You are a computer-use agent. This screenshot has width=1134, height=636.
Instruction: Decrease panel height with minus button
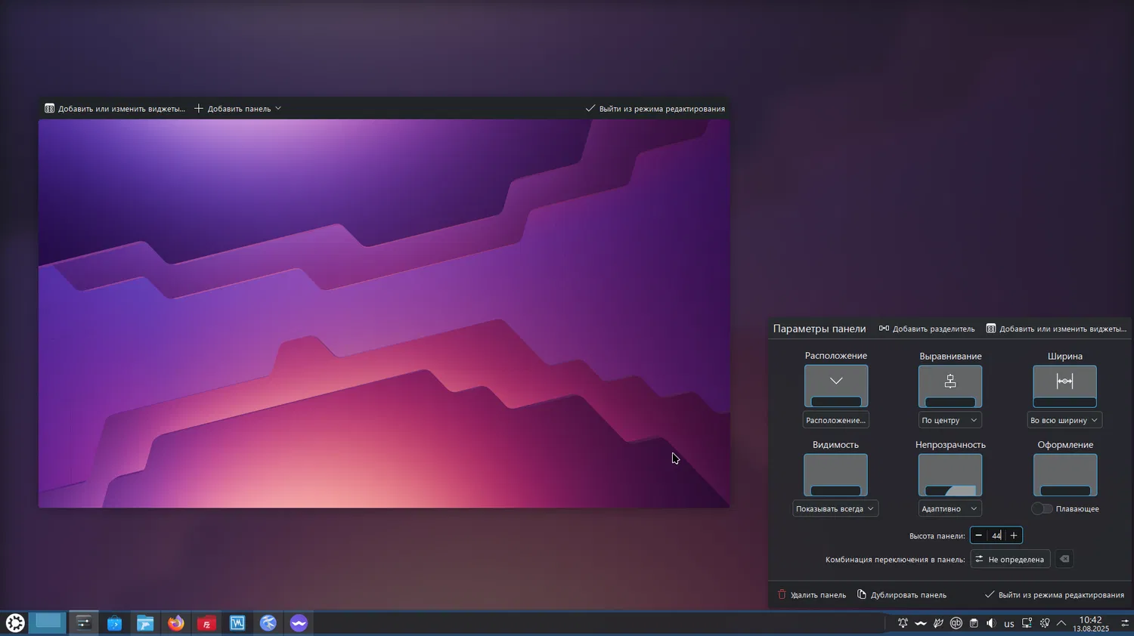click(978, 536)
